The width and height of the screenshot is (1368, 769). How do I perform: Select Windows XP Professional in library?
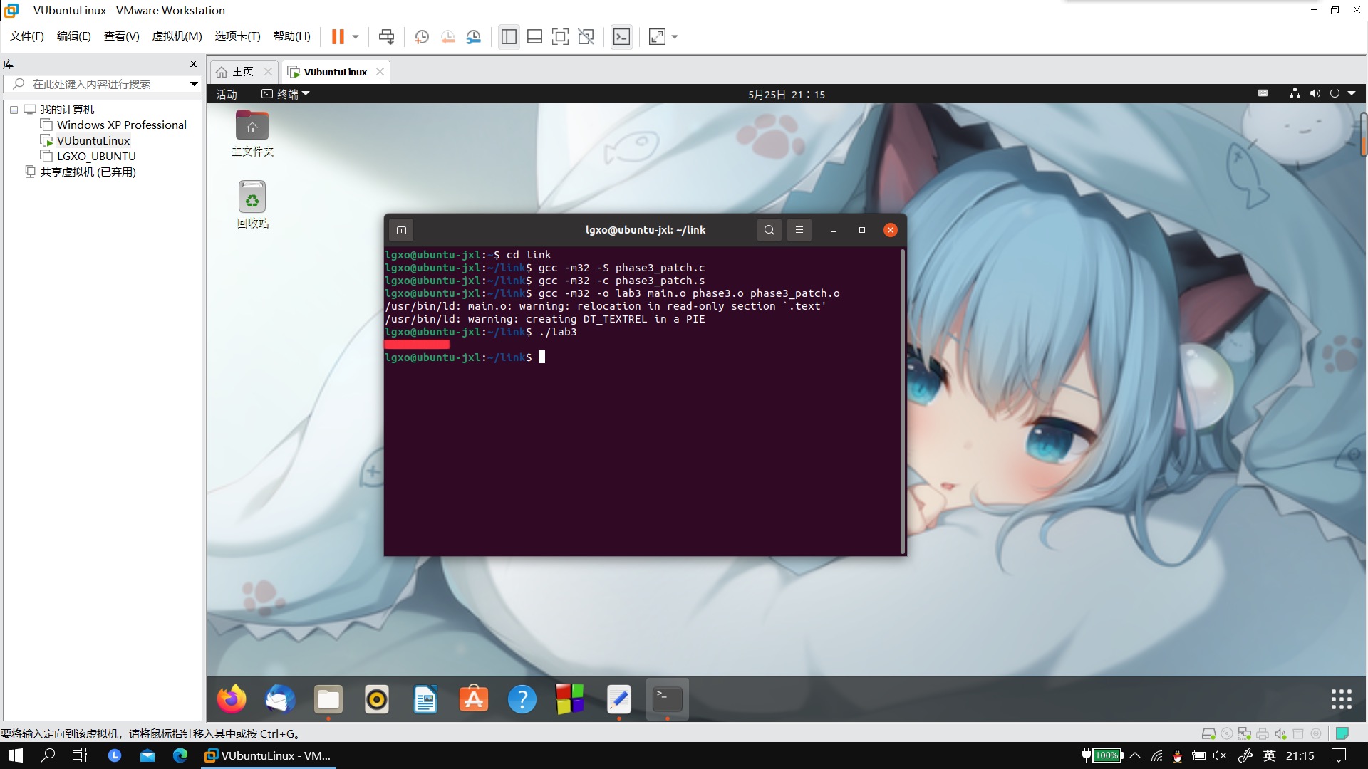[x=121, y=125]
